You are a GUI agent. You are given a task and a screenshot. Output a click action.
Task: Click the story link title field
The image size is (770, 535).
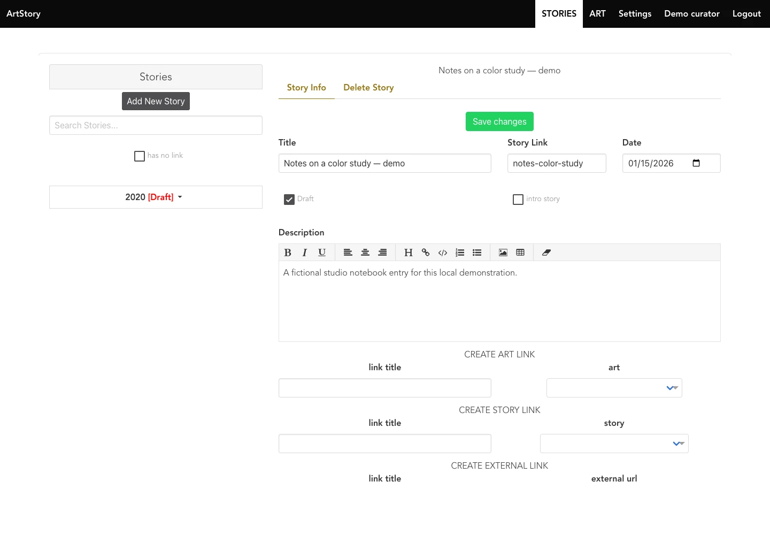[x=385, y=444]
